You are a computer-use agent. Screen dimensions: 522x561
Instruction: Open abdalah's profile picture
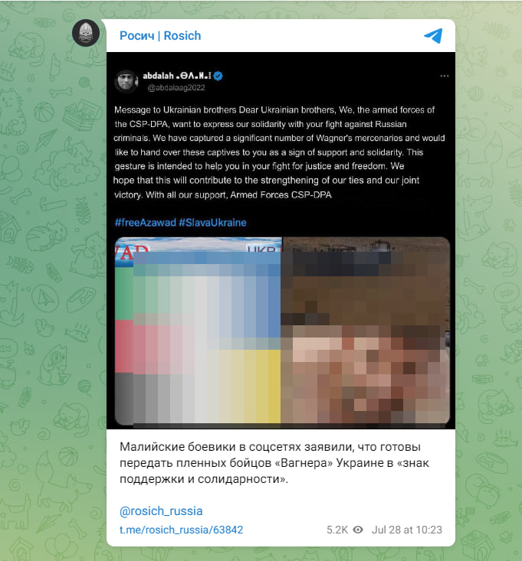click(126, 81)
